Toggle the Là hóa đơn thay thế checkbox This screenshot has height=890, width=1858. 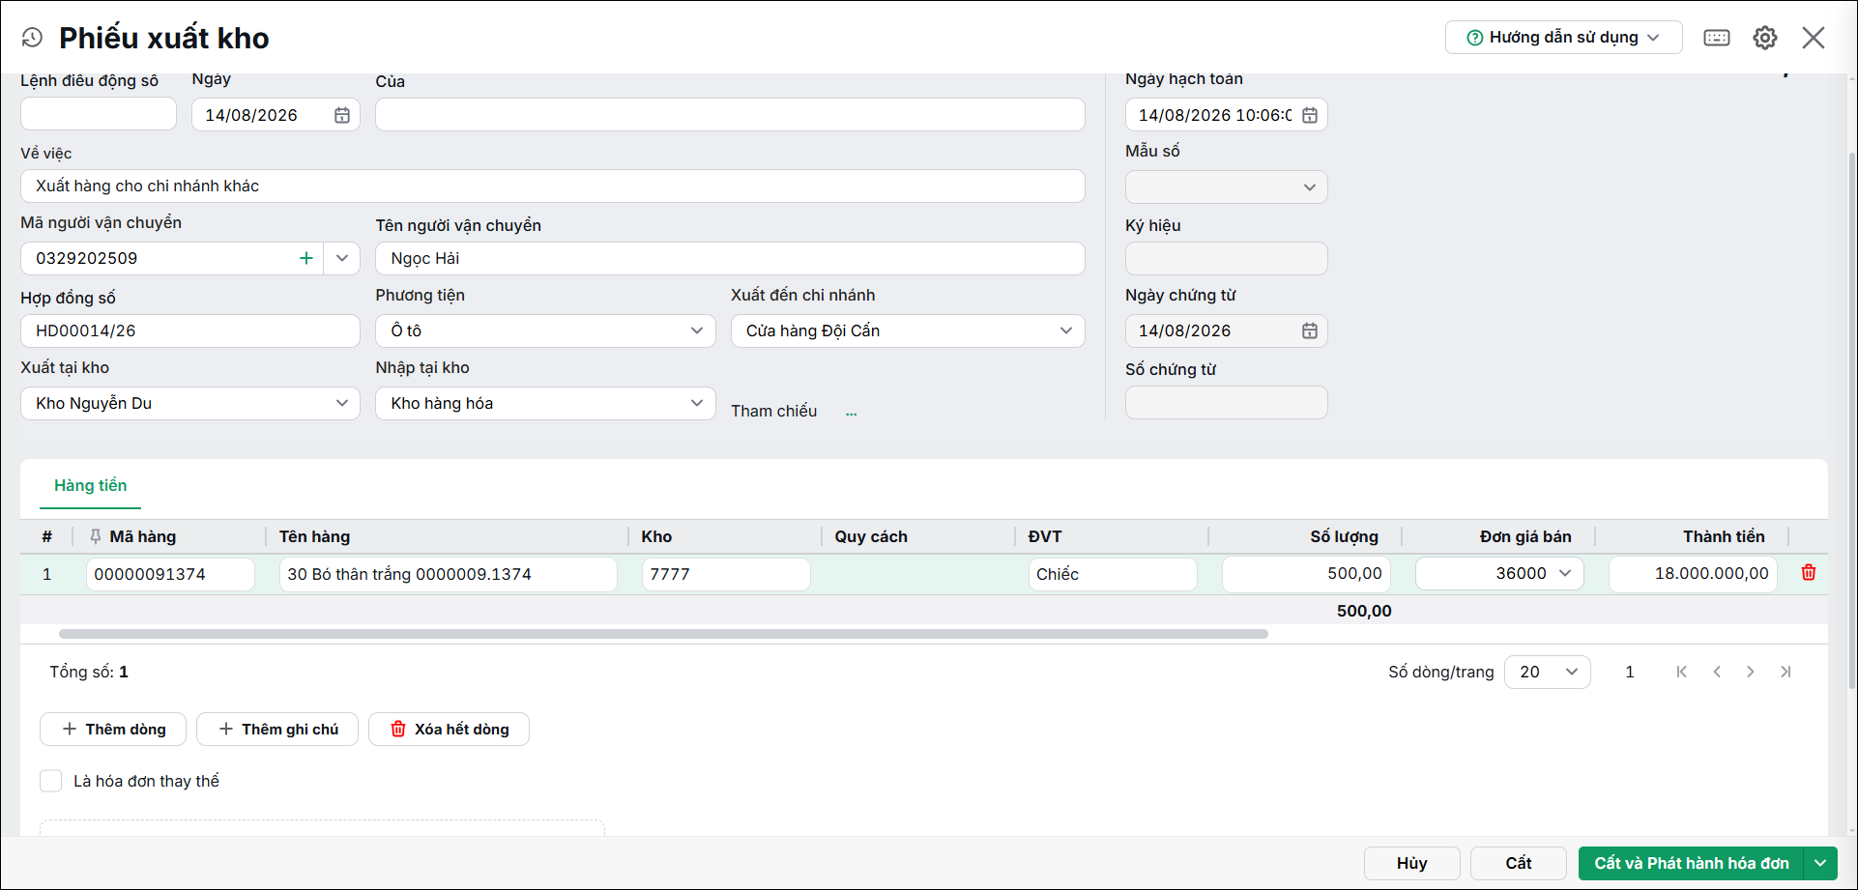click(x=50, y=781)
